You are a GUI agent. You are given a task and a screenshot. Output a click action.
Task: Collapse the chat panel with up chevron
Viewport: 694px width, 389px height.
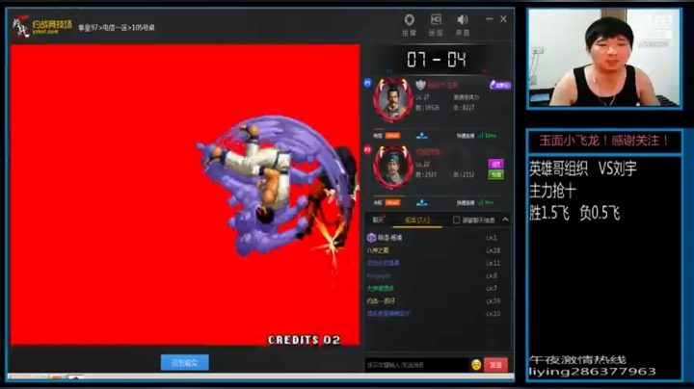pyautogui.click(x=505, y=220)
